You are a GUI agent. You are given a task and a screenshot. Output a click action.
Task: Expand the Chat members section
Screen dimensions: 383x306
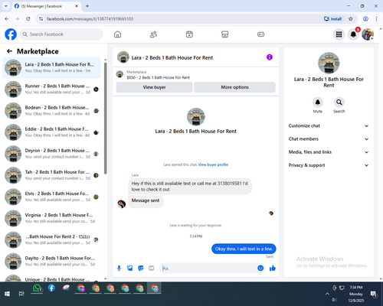tap(329, 139)
